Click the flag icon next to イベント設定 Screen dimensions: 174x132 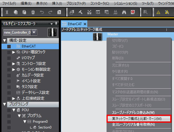click(x=18, y=81)
